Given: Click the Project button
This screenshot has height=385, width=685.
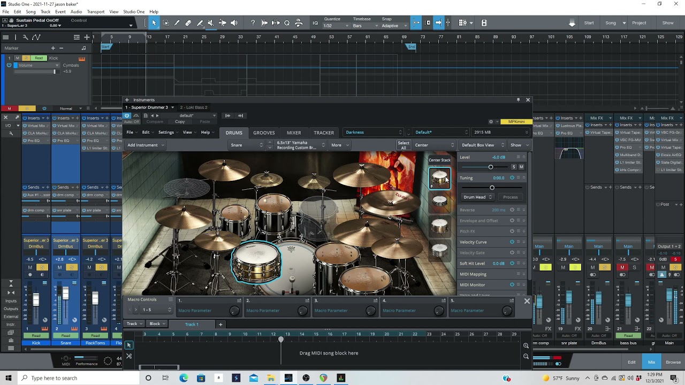Looking at the screenshot, I should (x=639, y=22).
